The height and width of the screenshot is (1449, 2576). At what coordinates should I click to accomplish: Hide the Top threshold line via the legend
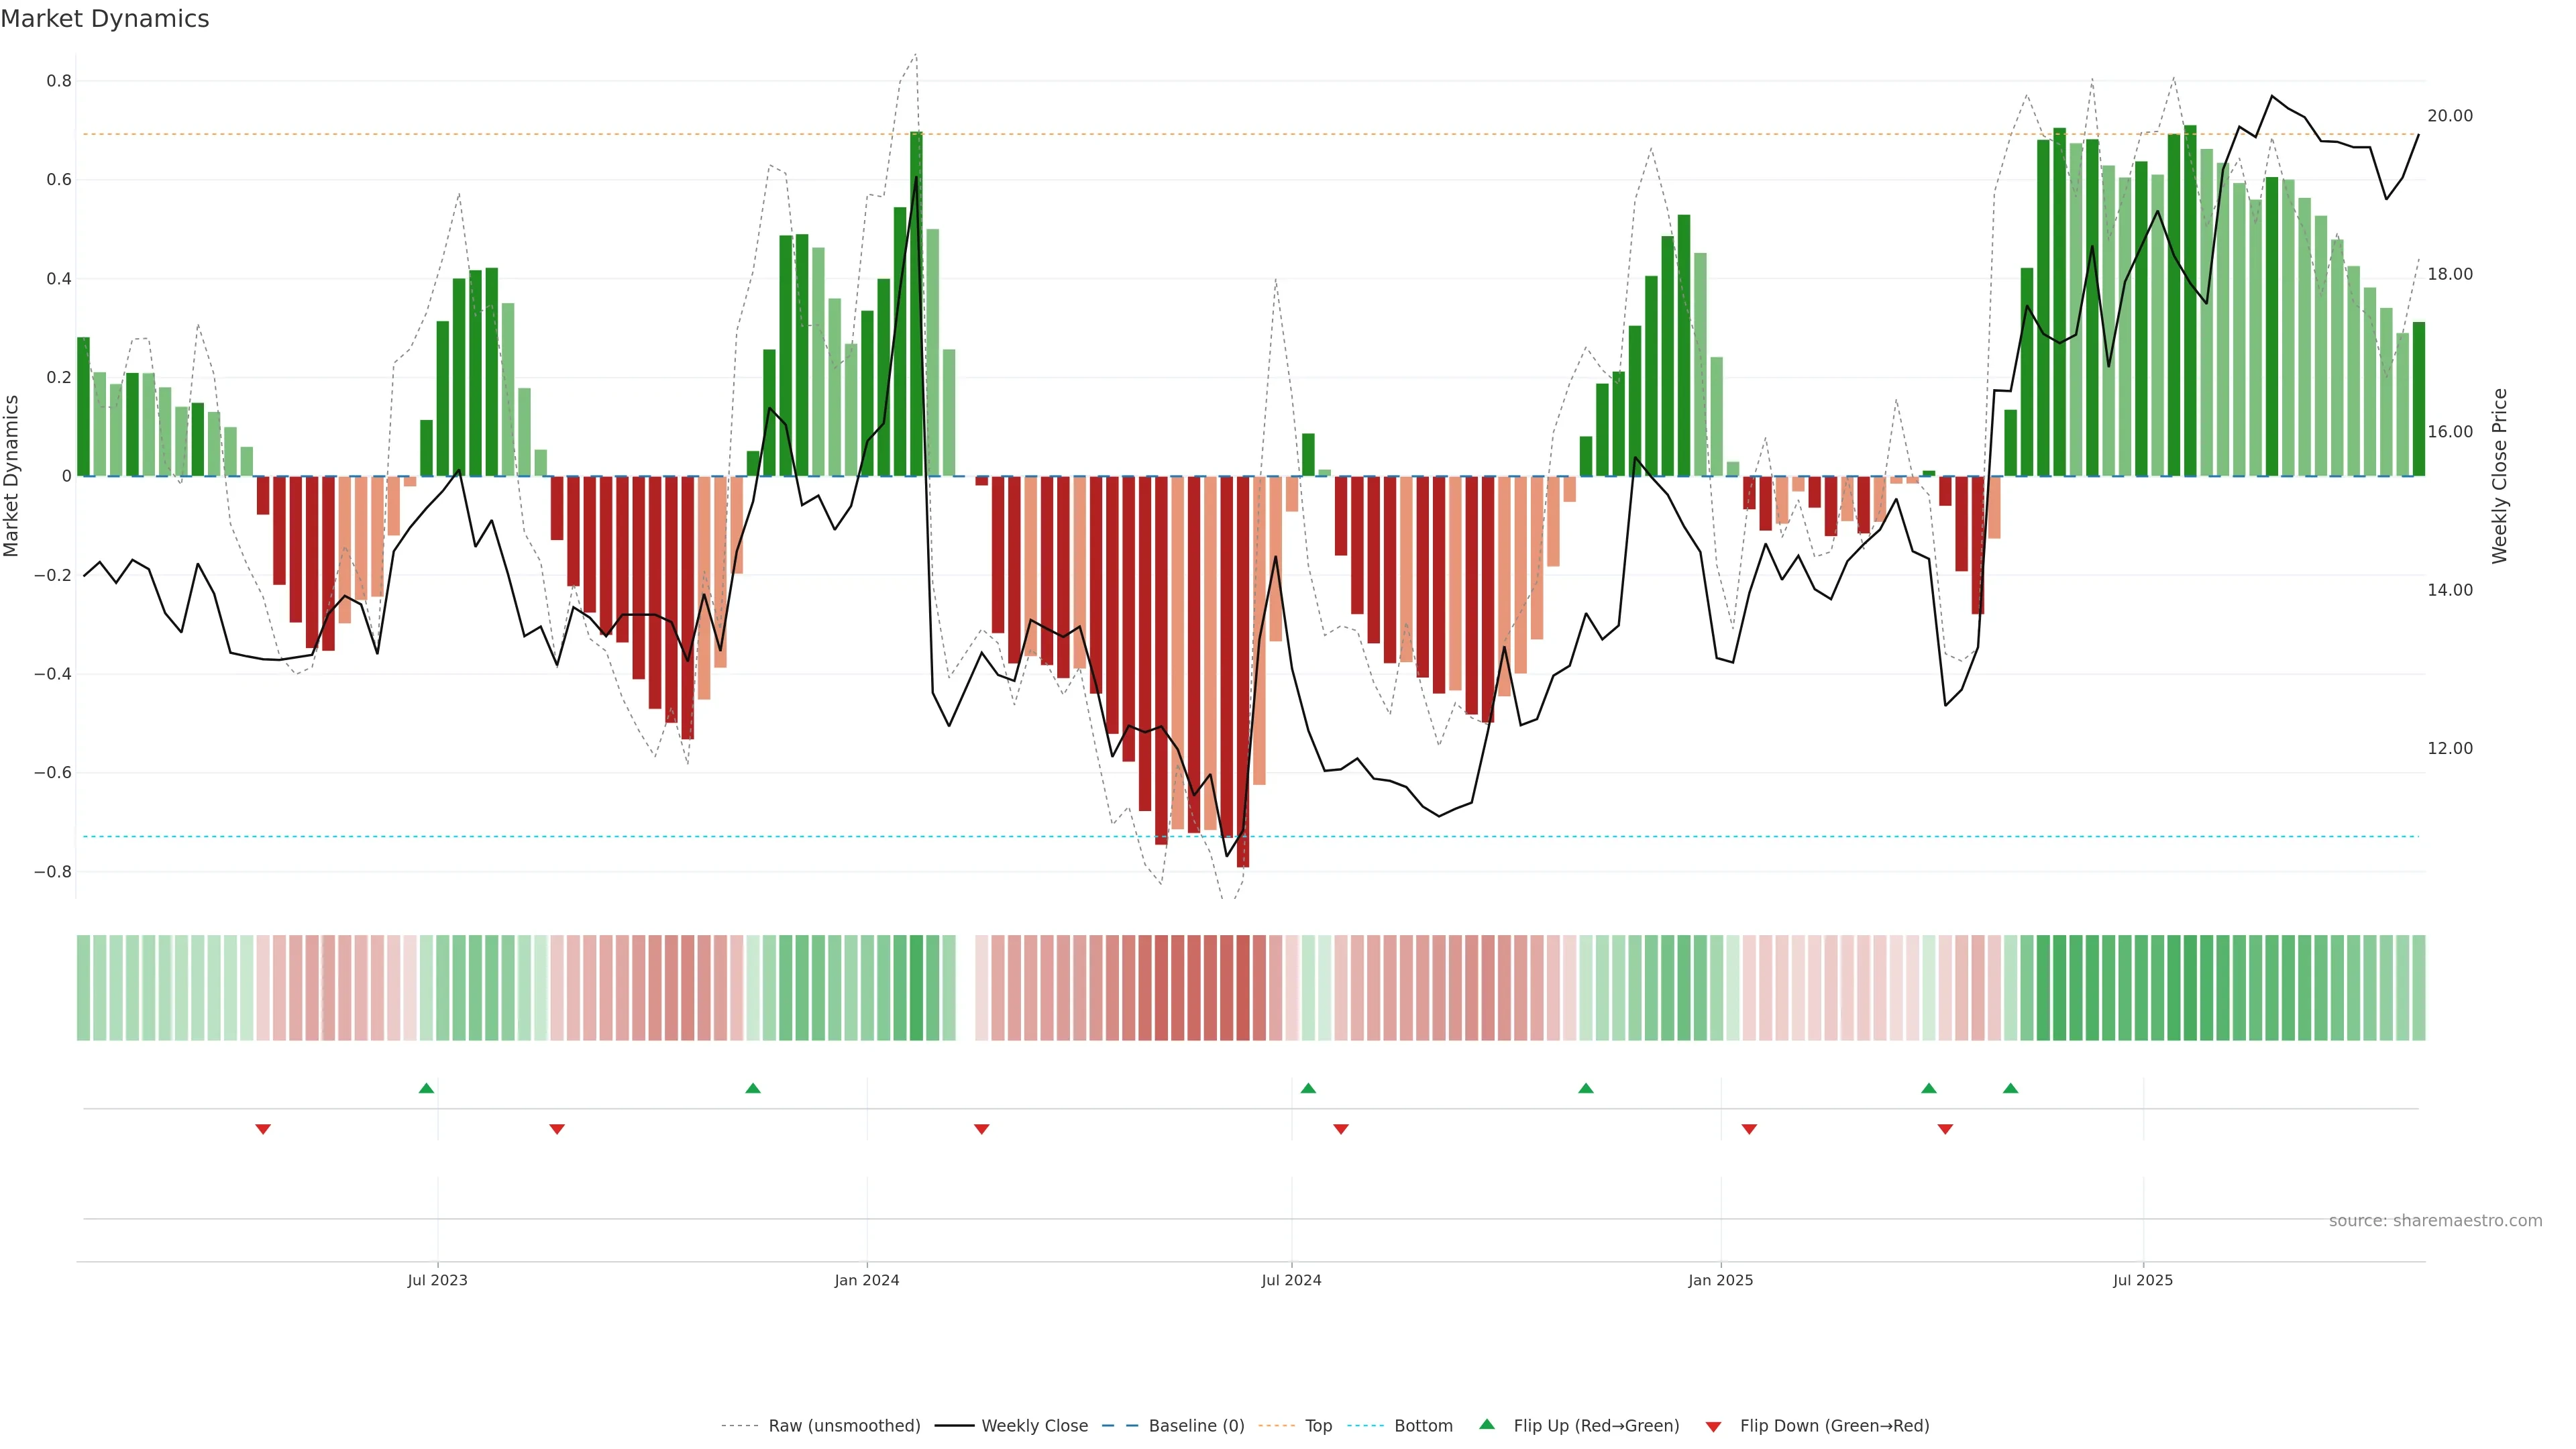(x=1318, y=1426)
